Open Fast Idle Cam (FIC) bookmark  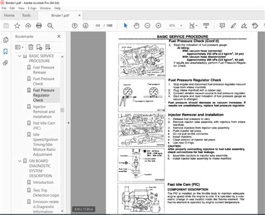(44, 126)
